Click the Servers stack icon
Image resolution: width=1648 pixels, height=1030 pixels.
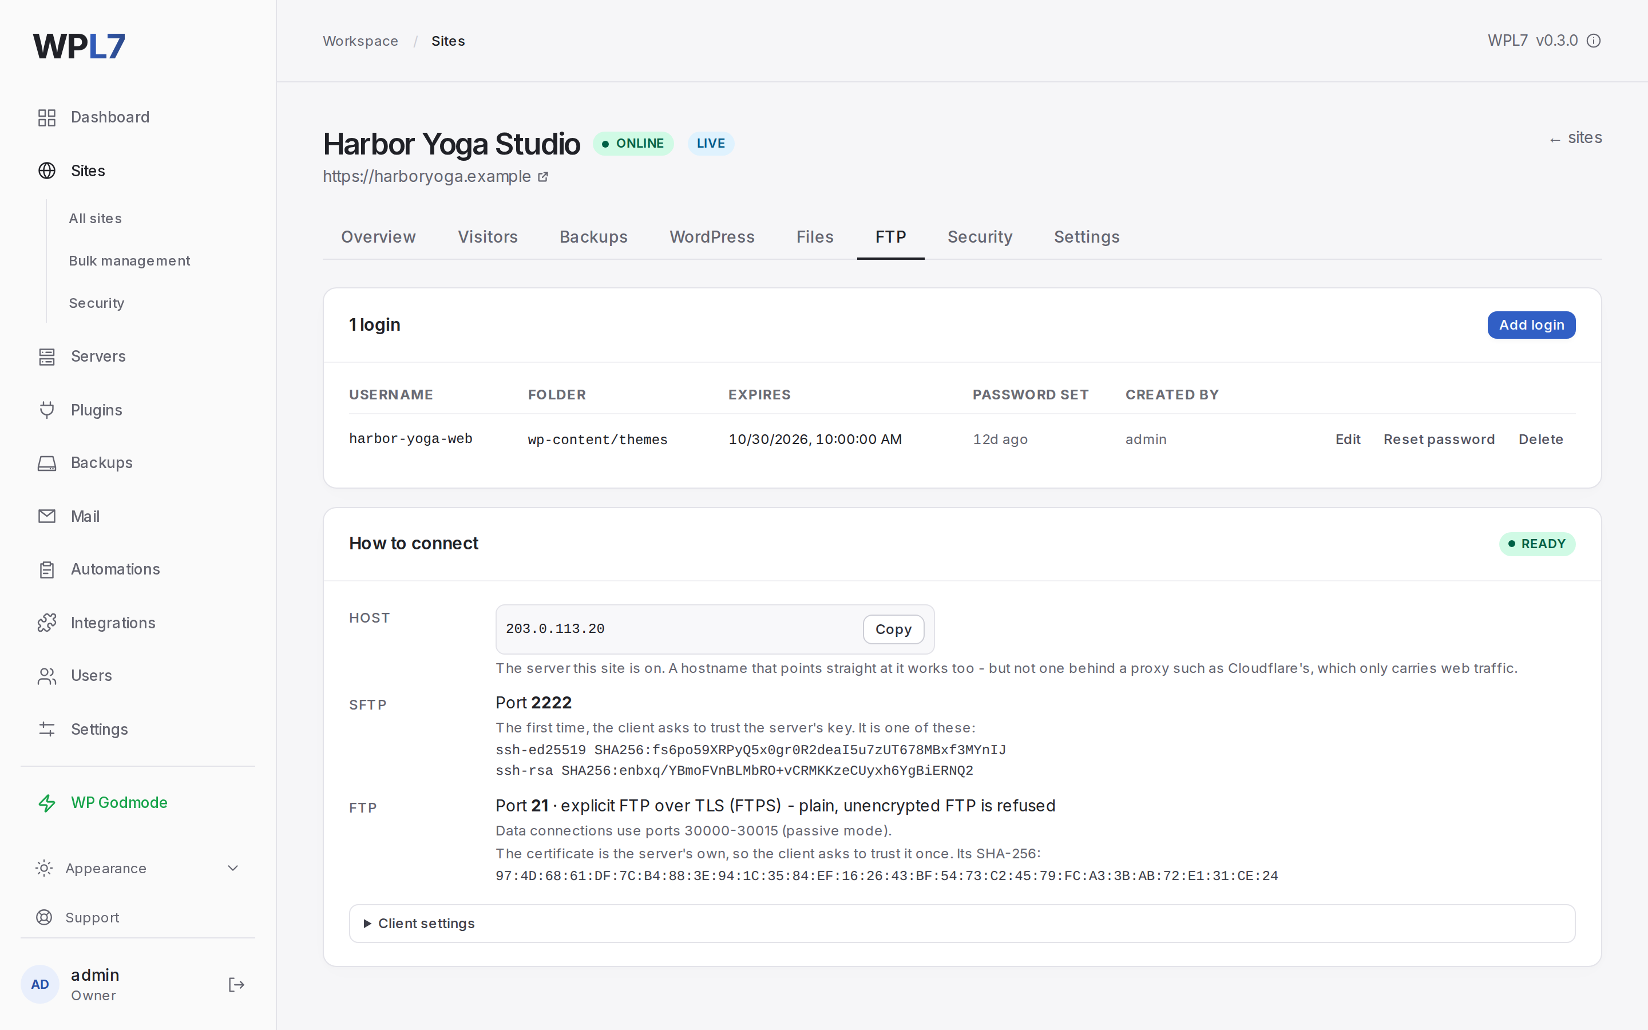(46, 356)
